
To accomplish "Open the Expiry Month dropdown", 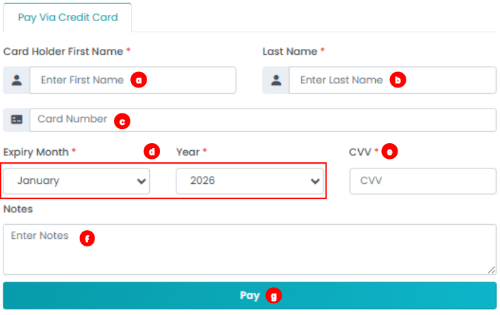I will (x=76, y=181).
